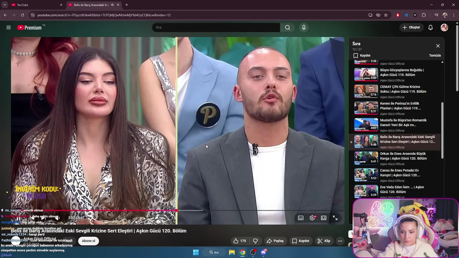Mute the player volume icon
This screenshot has height=258, width=459.
point(57,218)
